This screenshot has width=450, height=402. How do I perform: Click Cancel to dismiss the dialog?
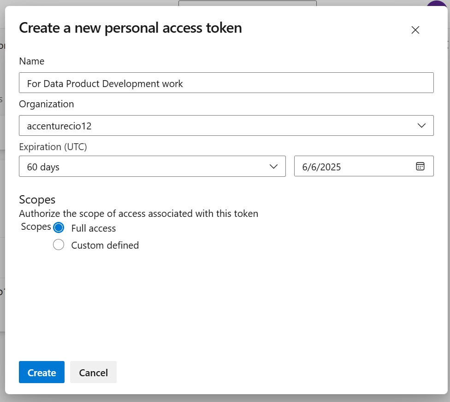coord(93,372)
